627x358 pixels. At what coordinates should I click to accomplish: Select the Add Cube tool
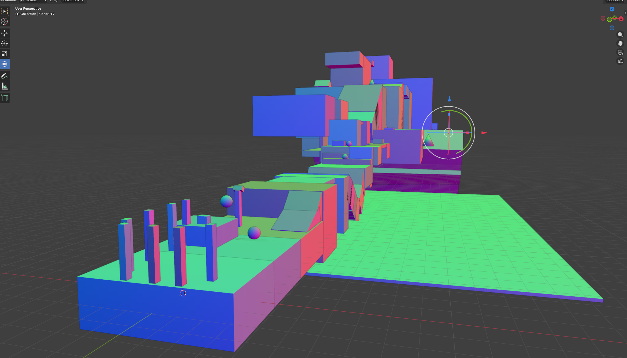[4, 98]
